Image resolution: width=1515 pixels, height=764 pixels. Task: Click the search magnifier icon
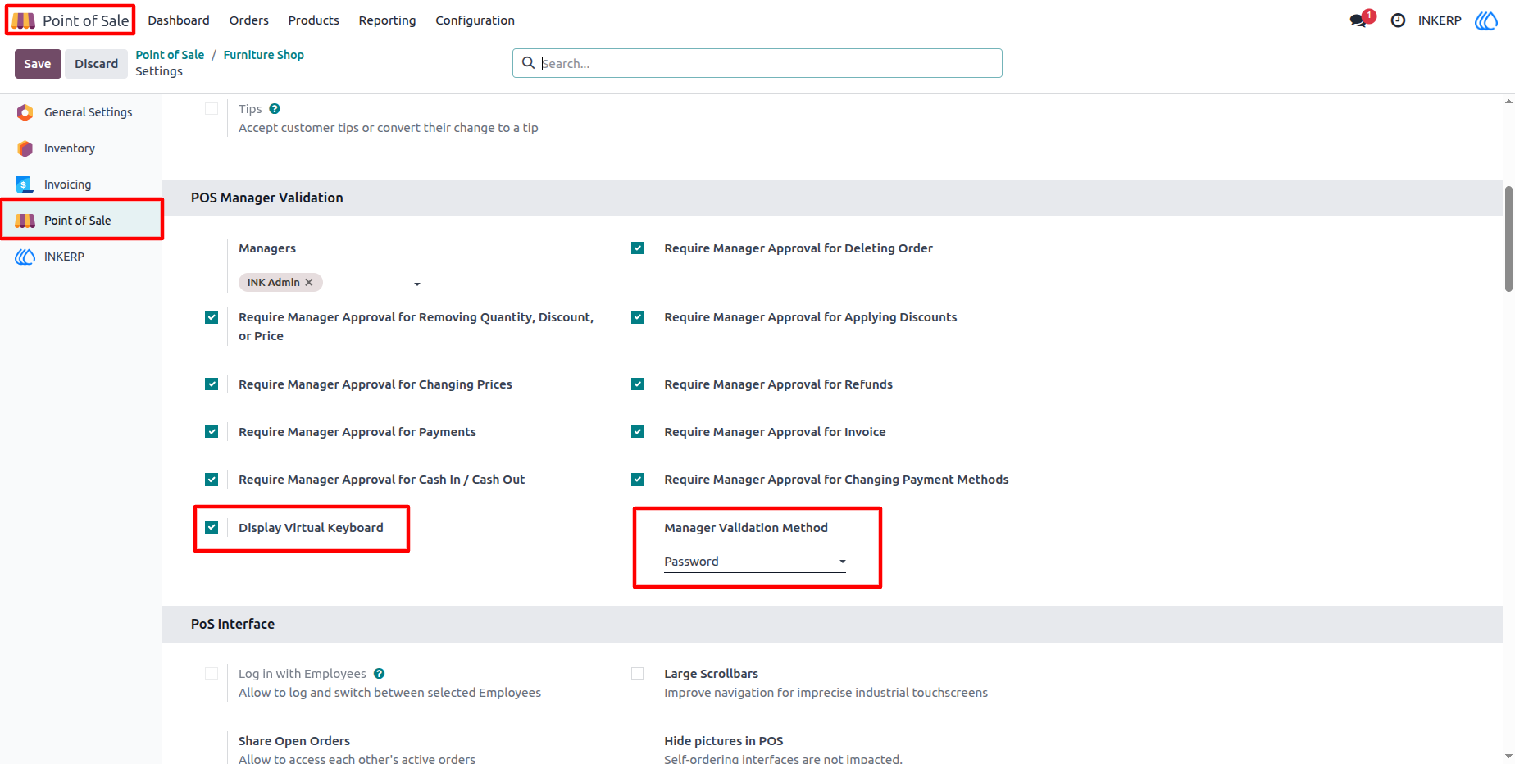529,63
